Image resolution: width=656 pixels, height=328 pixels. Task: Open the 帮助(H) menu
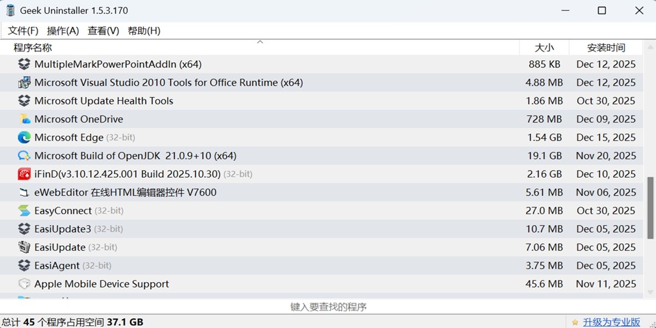(143, 31)
